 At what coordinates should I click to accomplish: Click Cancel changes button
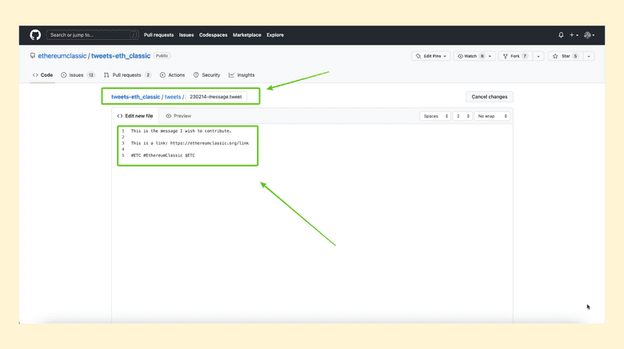click(x=489, y=97)
